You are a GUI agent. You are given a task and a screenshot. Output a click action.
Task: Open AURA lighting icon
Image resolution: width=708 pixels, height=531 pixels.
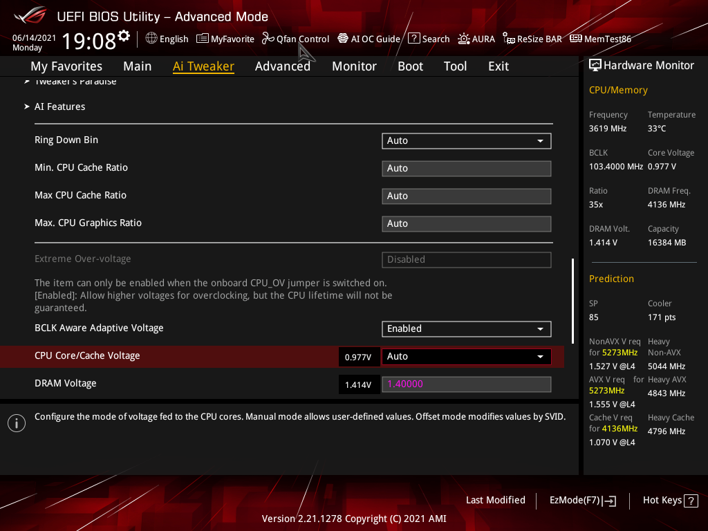[464, 39]
